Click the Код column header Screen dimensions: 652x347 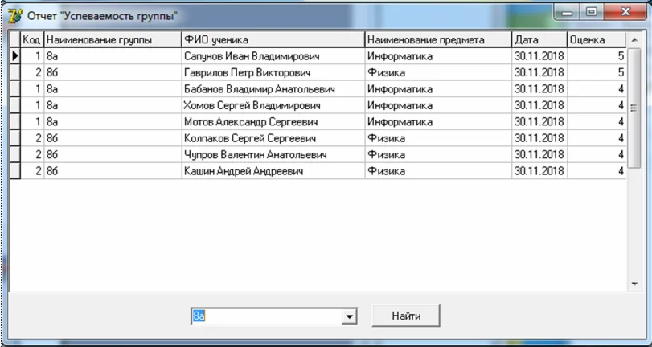point(32,40)
